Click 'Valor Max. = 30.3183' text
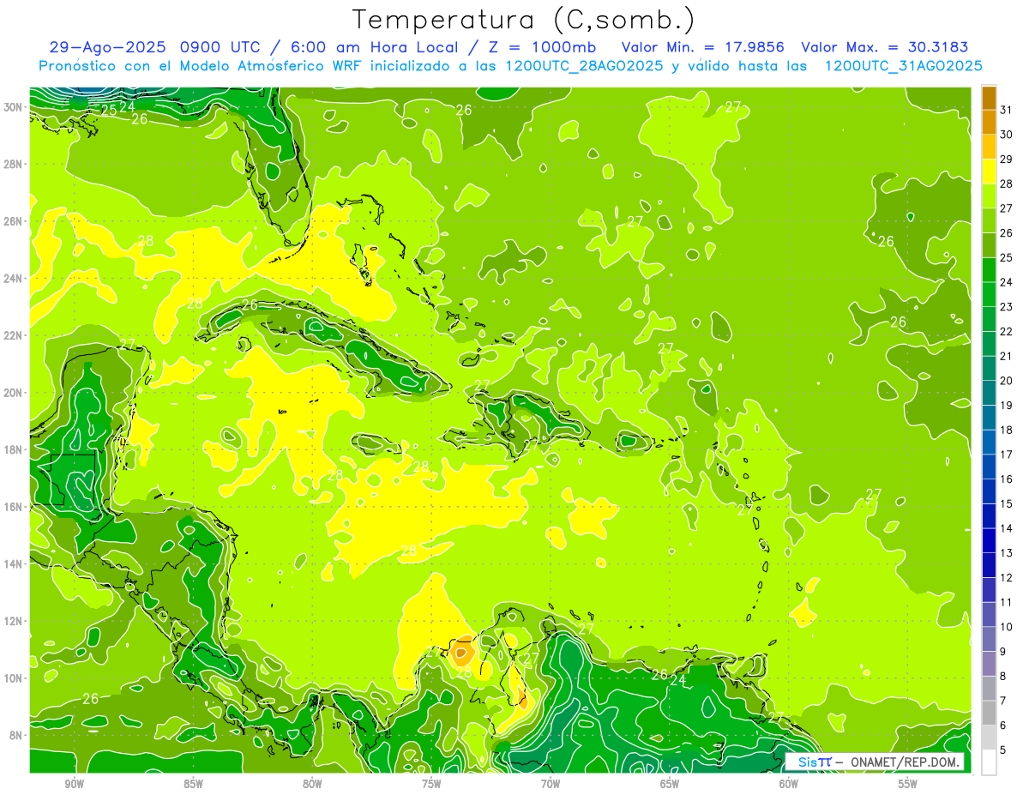 click(885, 47)
